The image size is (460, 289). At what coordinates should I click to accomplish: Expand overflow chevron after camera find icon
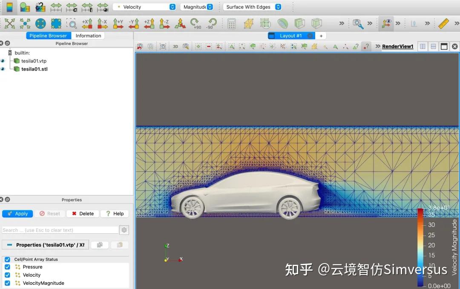point(370,23)
